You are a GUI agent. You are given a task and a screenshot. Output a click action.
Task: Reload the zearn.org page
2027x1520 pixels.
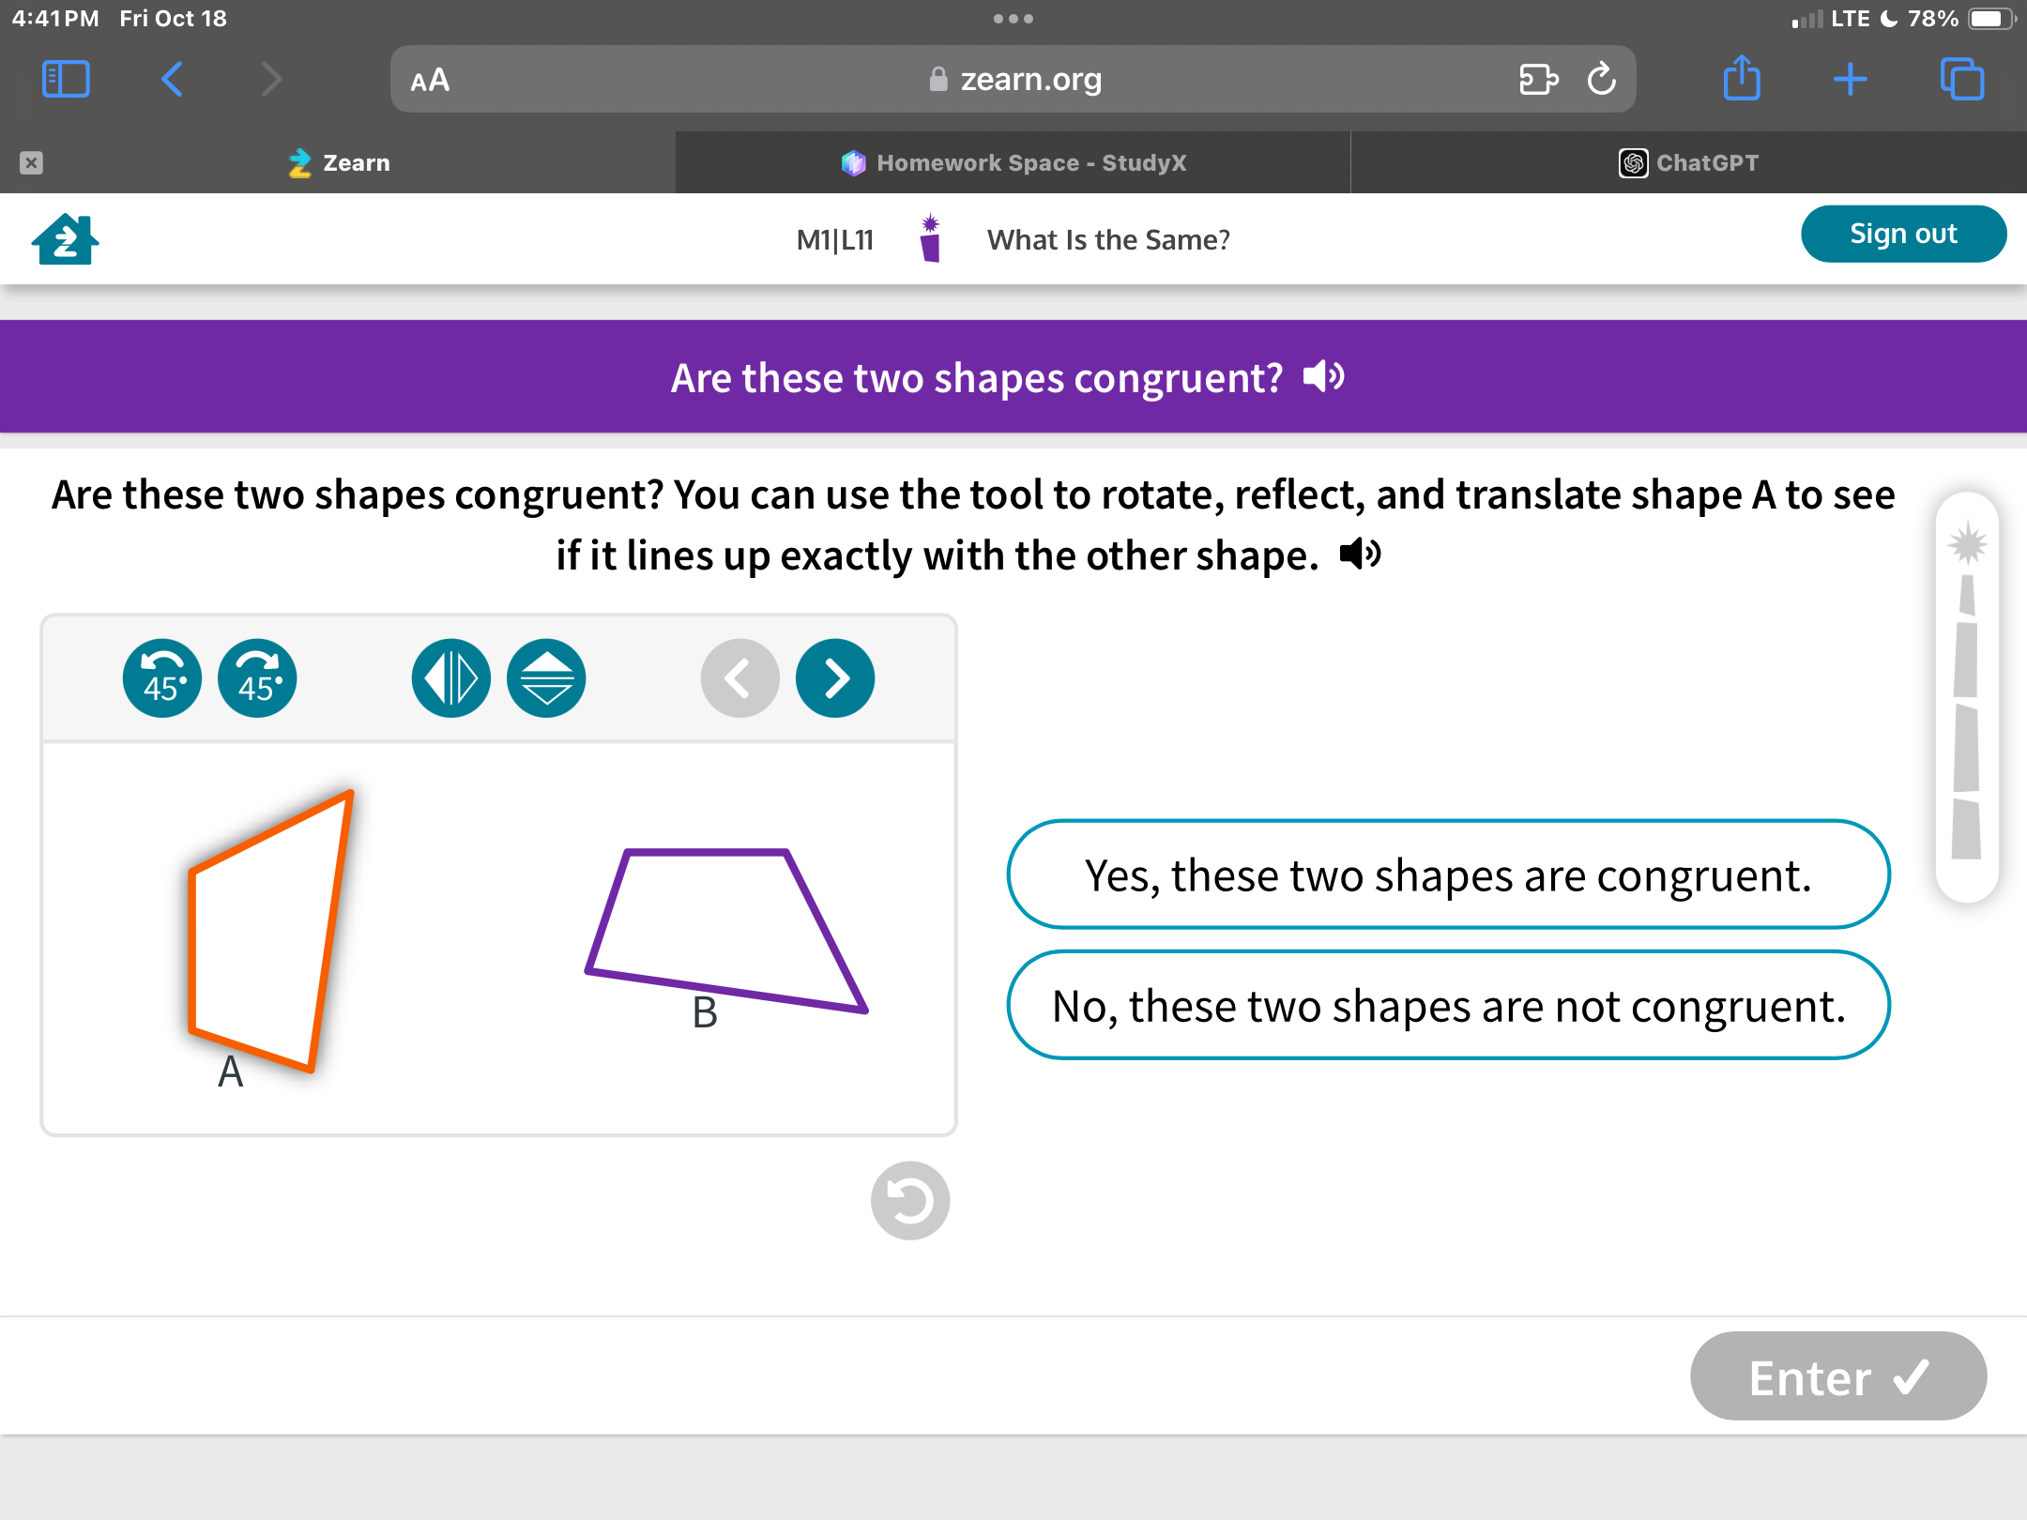pyautogui.click(x=1602, y=79)
